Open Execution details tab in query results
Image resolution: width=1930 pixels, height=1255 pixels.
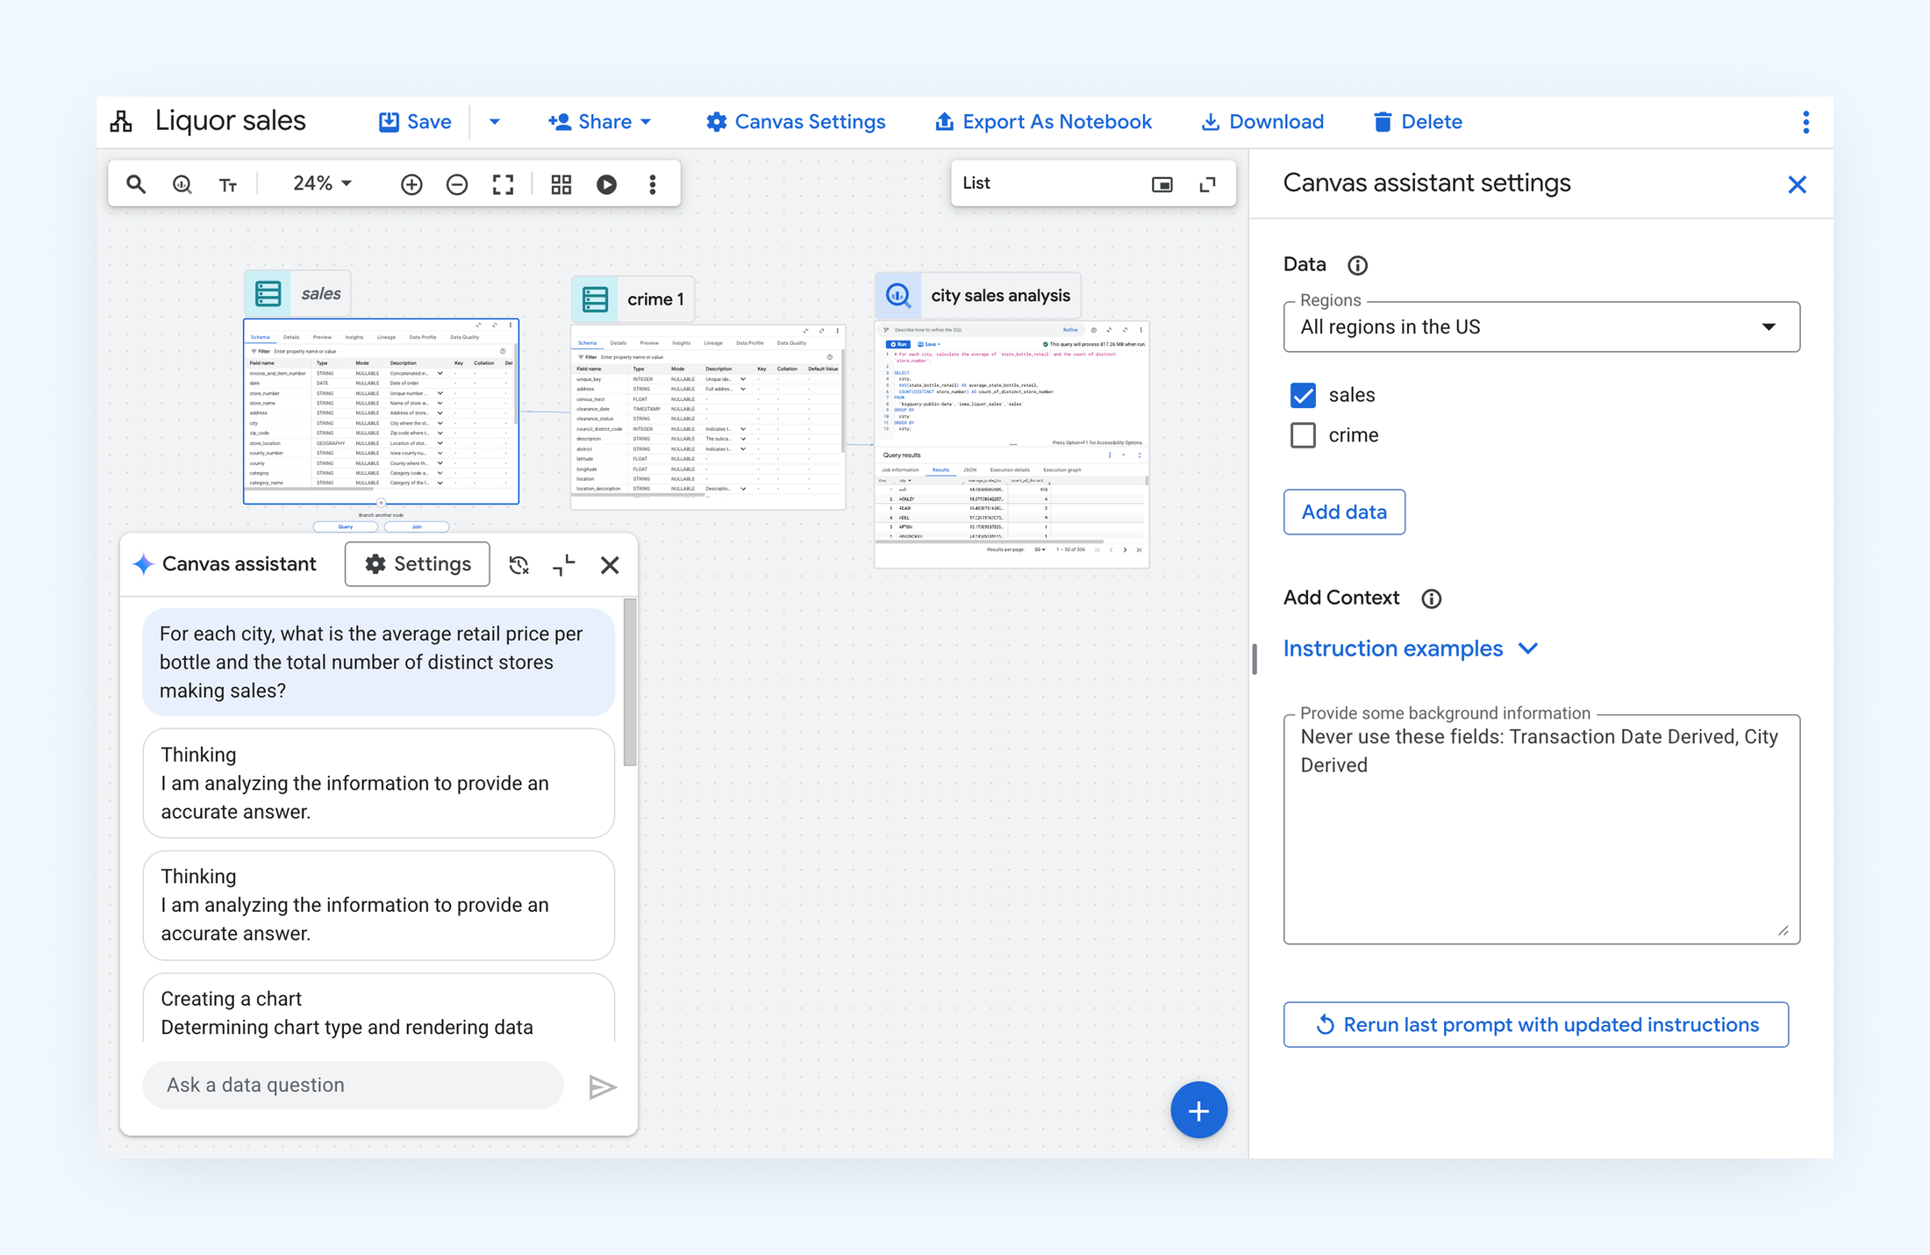1010,470
